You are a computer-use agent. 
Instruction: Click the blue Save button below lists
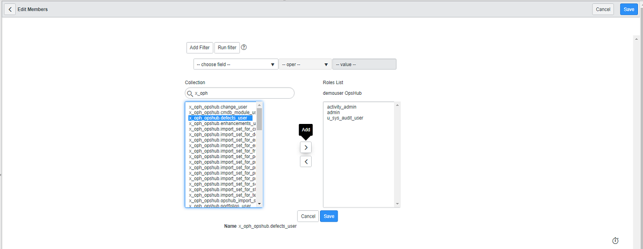pos(329,216)
